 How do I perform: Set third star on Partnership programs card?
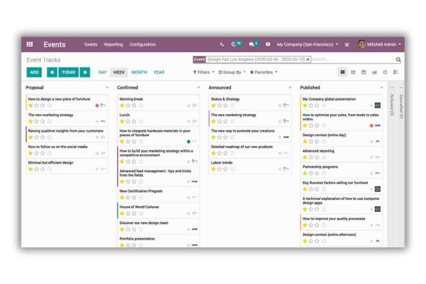(317, 173)
